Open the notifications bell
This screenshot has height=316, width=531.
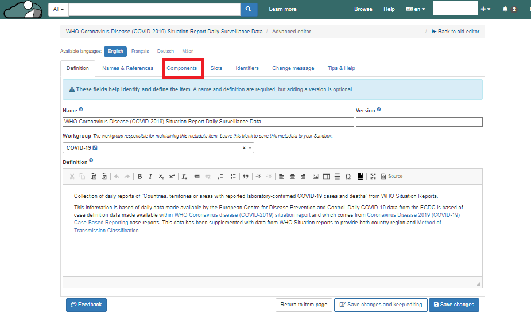point(505,9)
